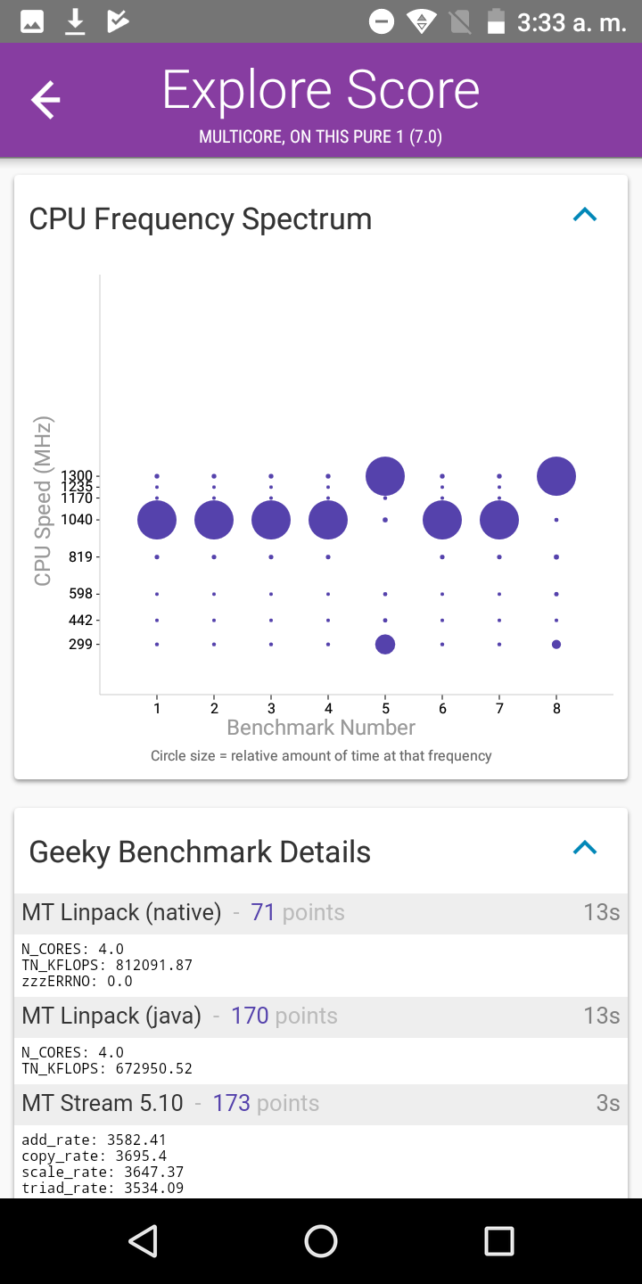Open the MT Stream 5.10 result row
Screen dimensions: 642x1284
click(321, 1103)
